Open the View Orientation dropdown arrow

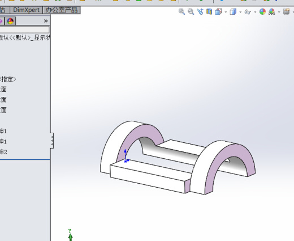tap(226, 12)
